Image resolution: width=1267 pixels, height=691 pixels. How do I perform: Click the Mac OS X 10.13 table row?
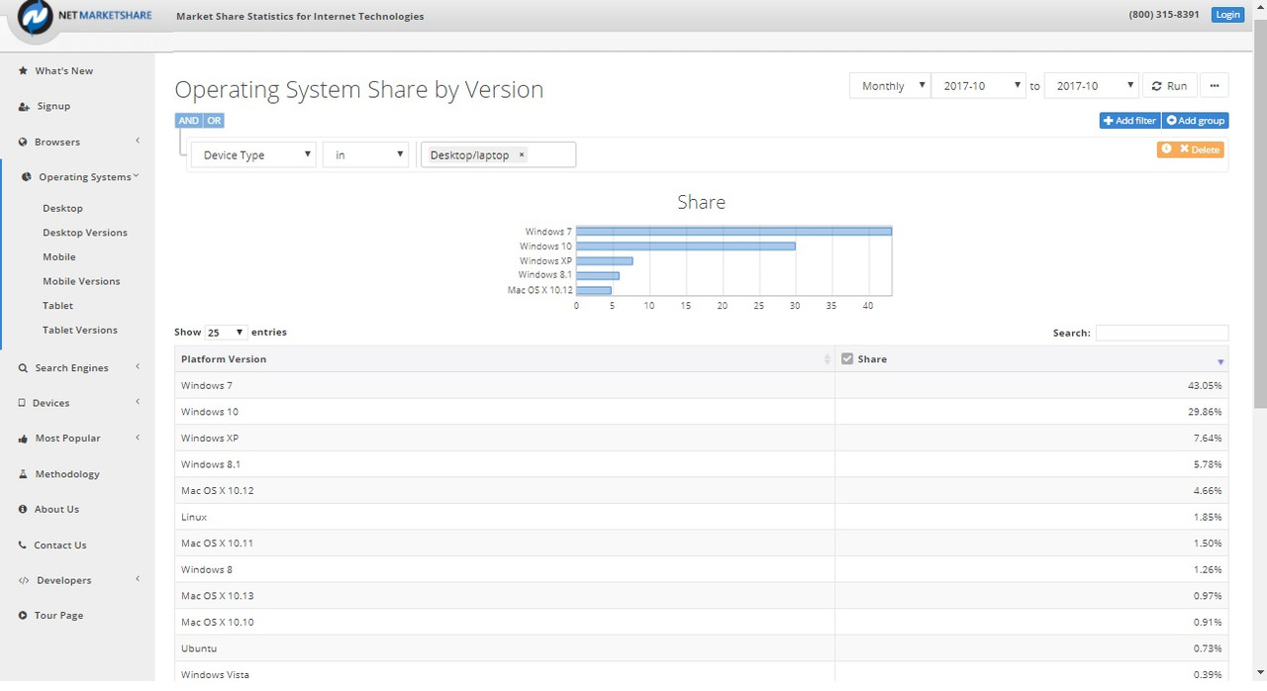pos(702,596)
